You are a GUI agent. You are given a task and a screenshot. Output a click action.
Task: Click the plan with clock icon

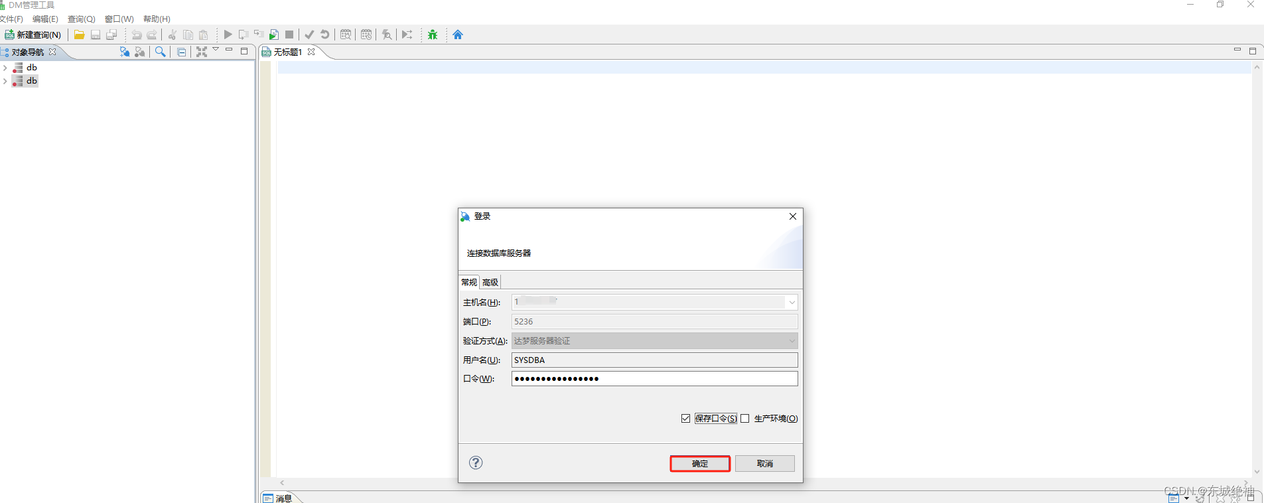(366, 35)
